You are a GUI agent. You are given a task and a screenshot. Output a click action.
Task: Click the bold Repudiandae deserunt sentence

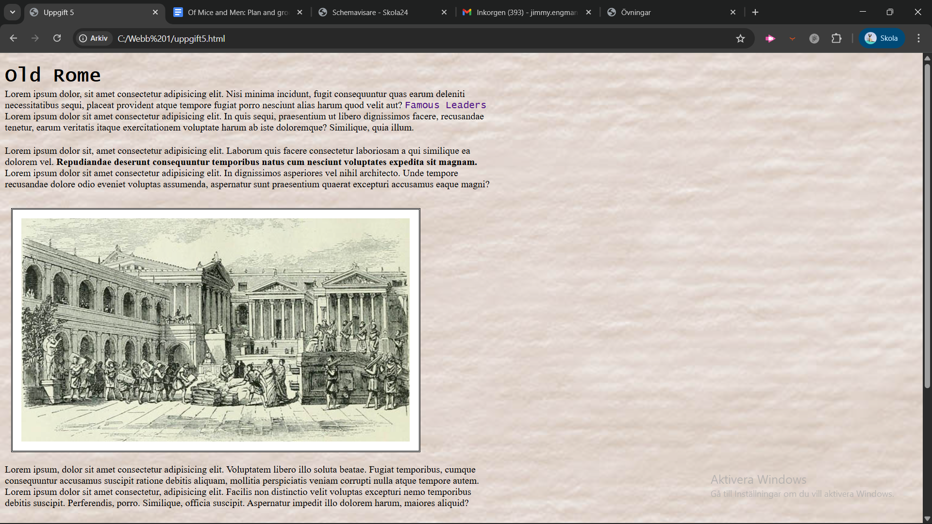click(266, 162)
